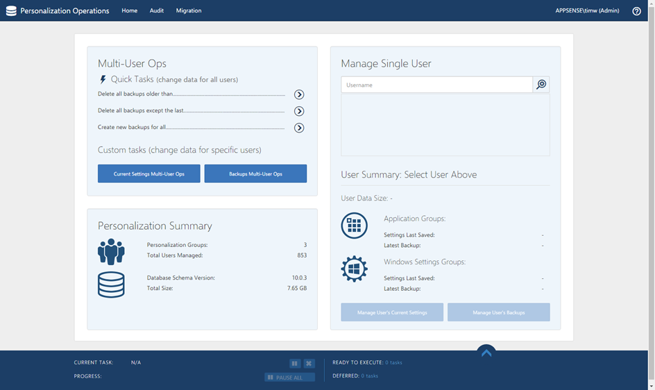
Task: Open the Home menu item
Action: point(130,11)
